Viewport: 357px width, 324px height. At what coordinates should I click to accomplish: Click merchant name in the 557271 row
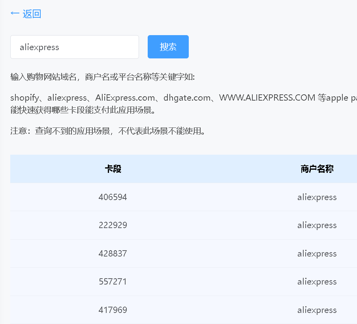click(317, 282)
